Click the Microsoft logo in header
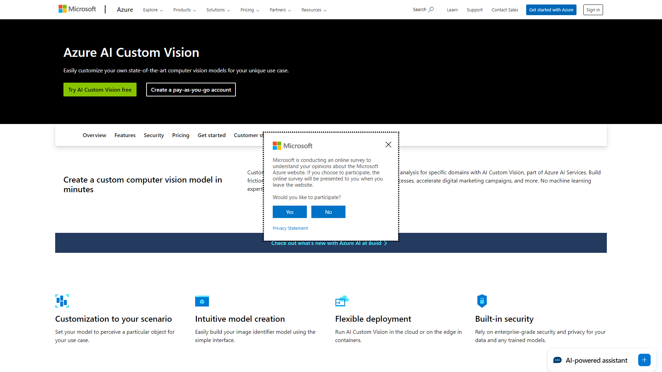This screenshot has height=372, width=662. pyautogui.click(x=77, y=9)
